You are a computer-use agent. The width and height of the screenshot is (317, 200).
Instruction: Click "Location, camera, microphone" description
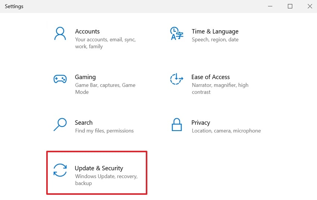coord(226,131)
